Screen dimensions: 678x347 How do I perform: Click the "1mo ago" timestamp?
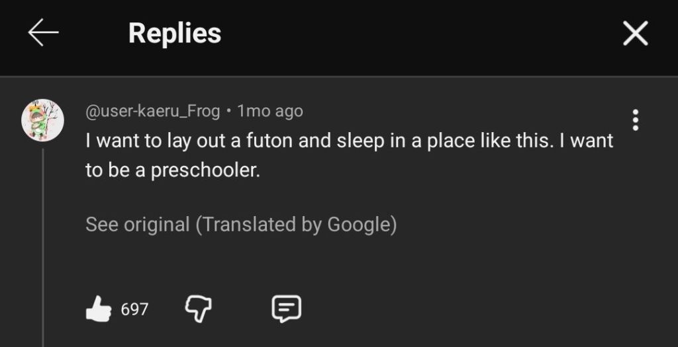(x=270, y=111)
